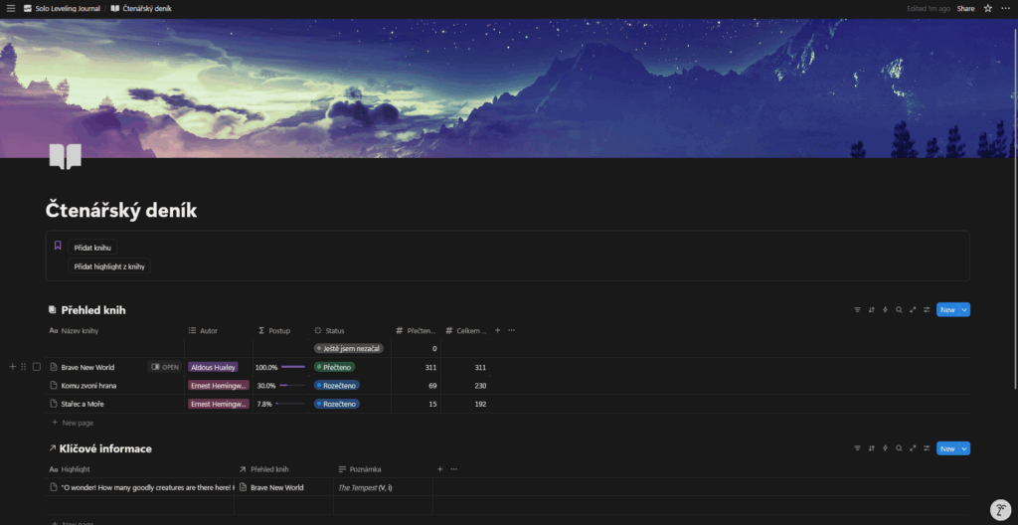Image resolution: width=1018 pixels, height=525 pixels.
Task: Open the page options three-dot menu
Action: click(x=1005, y=8)
